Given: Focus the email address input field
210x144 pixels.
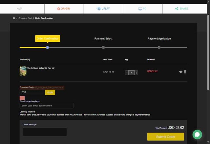Looking at the screenshot, I should [x=47, y=106].
